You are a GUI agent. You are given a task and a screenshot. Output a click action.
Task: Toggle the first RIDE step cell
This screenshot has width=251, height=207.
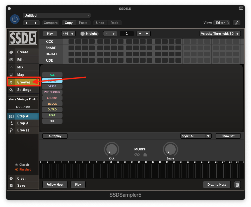coord(71,60)
